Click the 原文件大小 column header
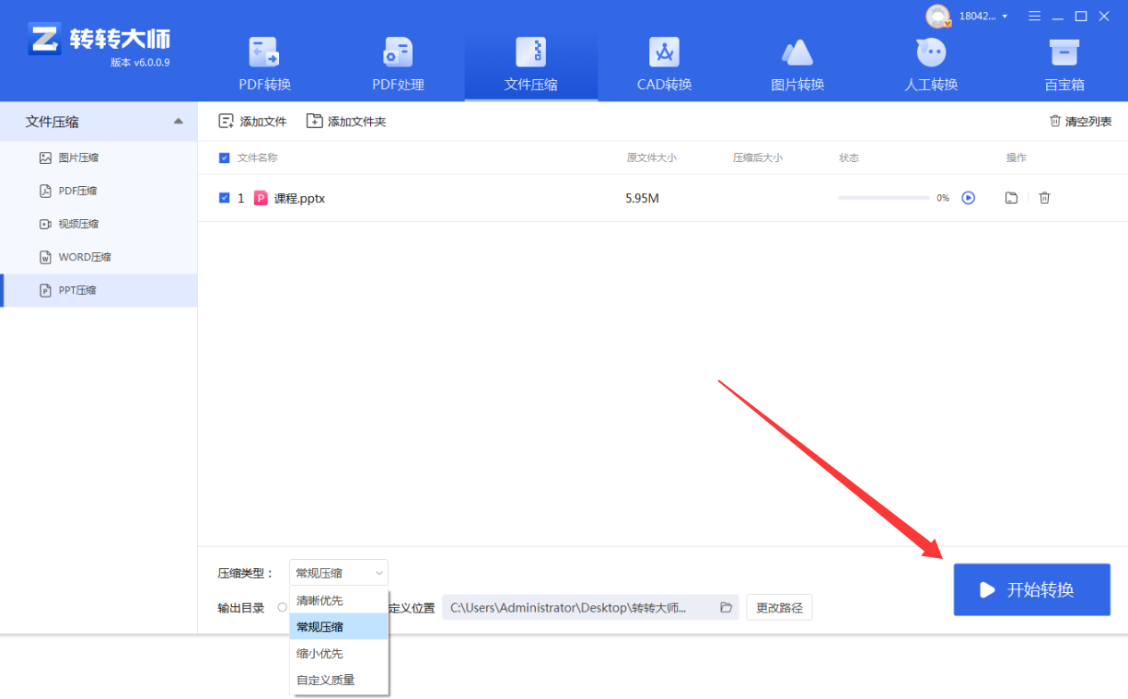Image resolution: width=1128 pixels, height=699 pixels. pyautogui.click(x=652, y=157)
